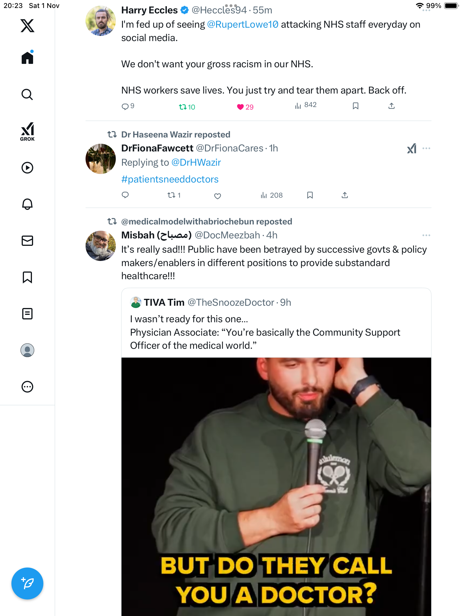Expand the sidebar More menu
462x616 pixels.
point(27,387)
